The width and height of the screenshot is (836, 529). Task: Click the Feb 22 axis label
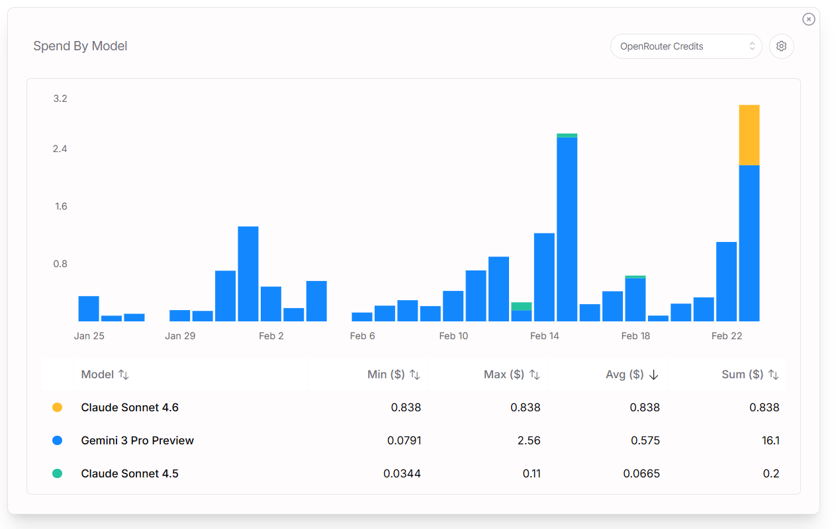pyautogui.click(x=727, y=336)
